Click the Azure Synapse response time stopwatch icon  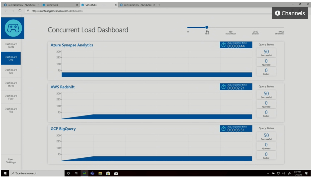coord(223,45)
